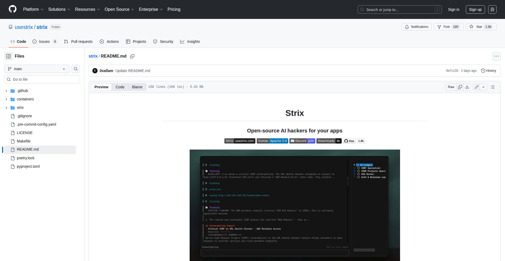Select the Preview view toggle
505x261 pixels.
(101, 87)
